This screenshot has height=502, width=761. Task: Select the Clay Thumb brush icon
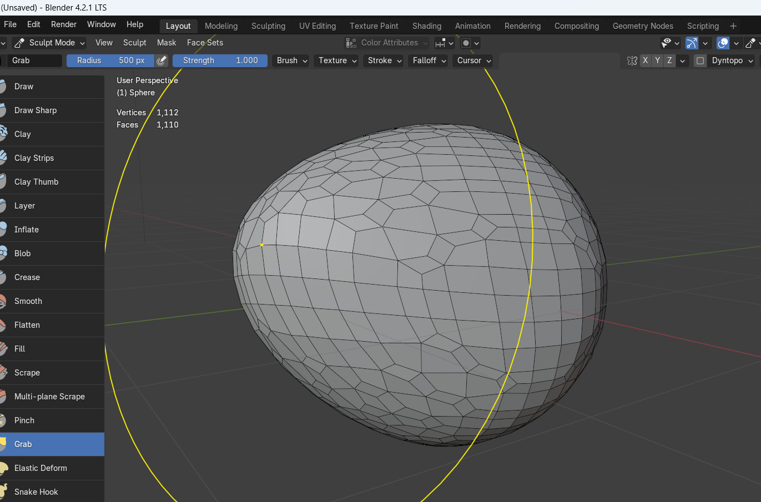pyautogui.click(x=3, y=182)
